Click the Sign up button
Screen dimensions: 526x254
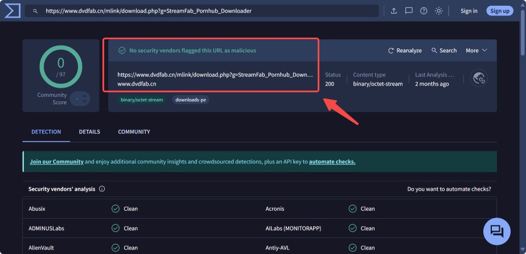[x=499, y=11]
